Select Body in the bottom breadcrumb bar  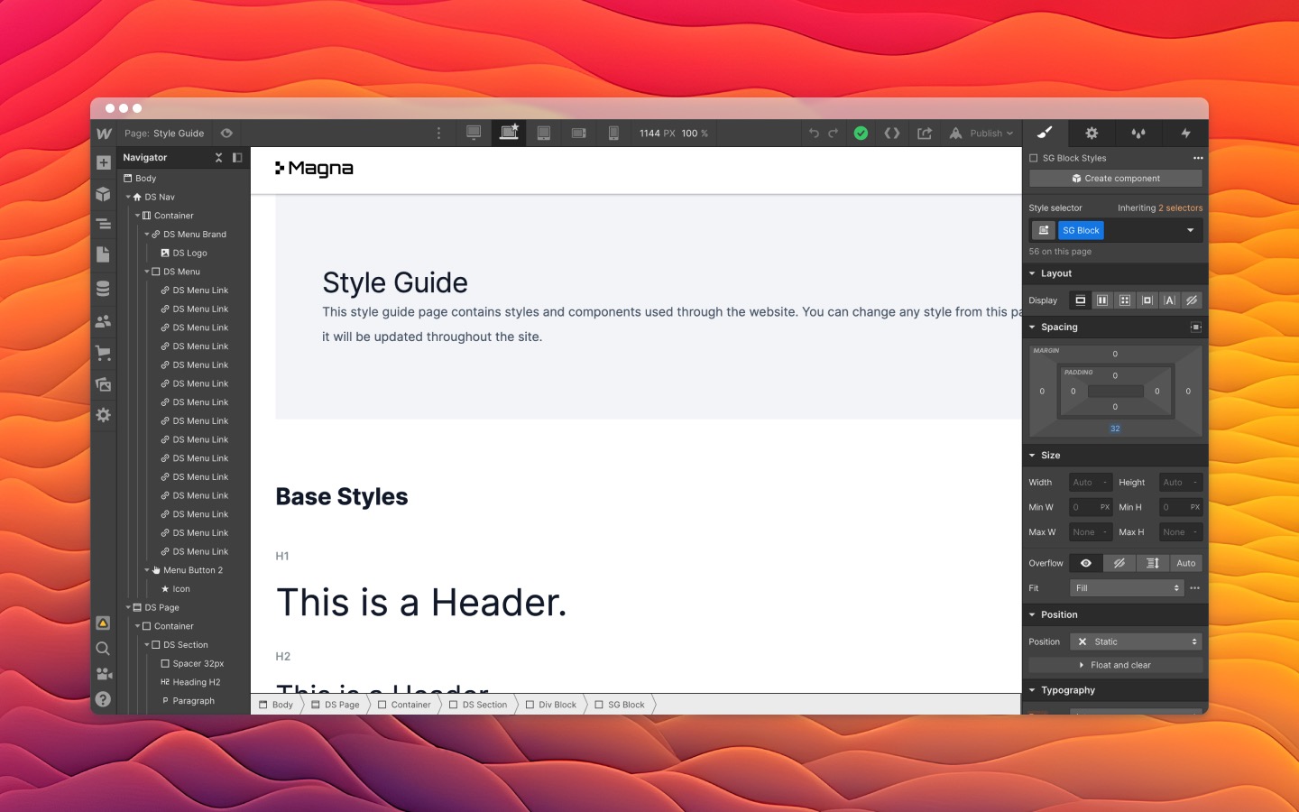tap(276, 705)
